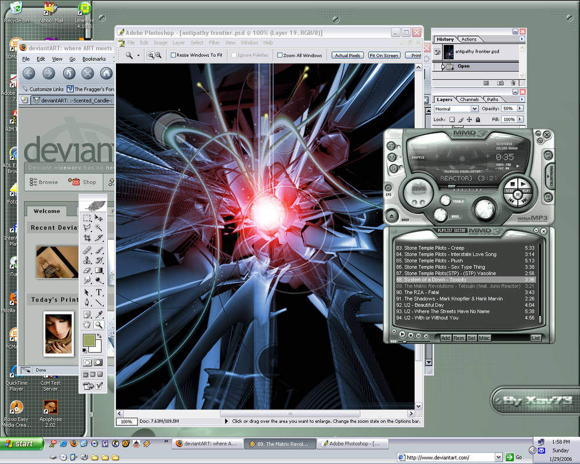Click the Fit On Screen button
This screenshot has width=580, height=464.
point(383,55)
